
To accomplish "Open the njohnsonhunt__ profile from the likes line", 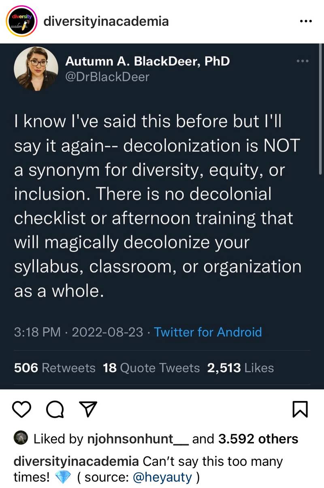I will tap(138, 439).
